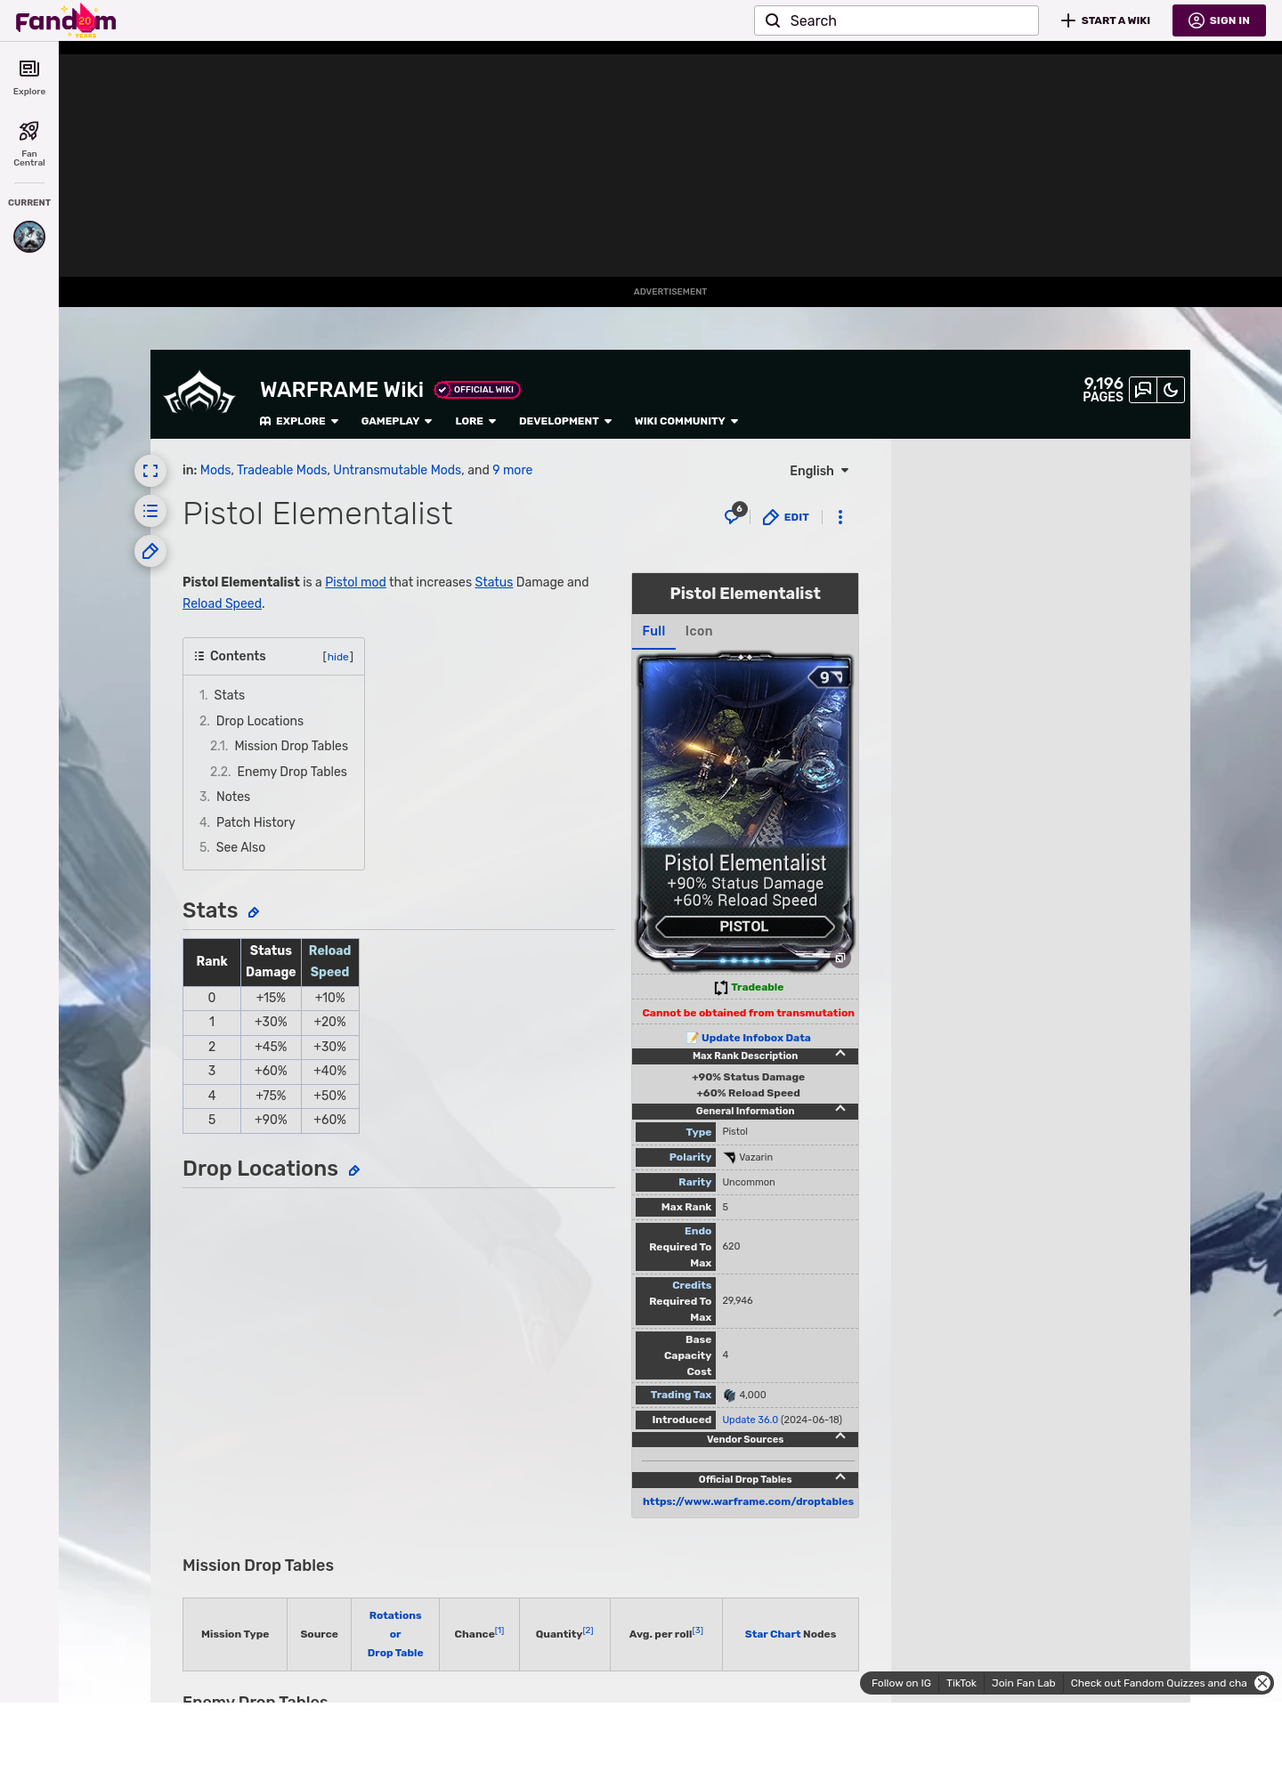
Task: Click the Reload Speed table header link
Action: [x=329, y=961]
